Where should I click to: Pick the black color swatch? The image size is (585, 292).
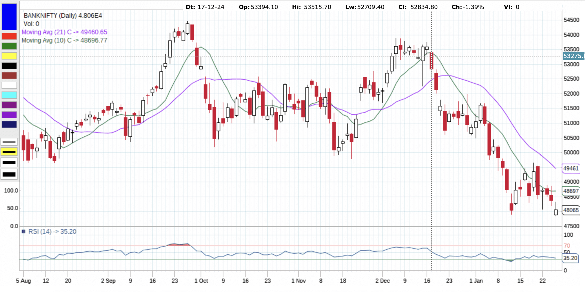pyautogui.click(x=9, y=66)
